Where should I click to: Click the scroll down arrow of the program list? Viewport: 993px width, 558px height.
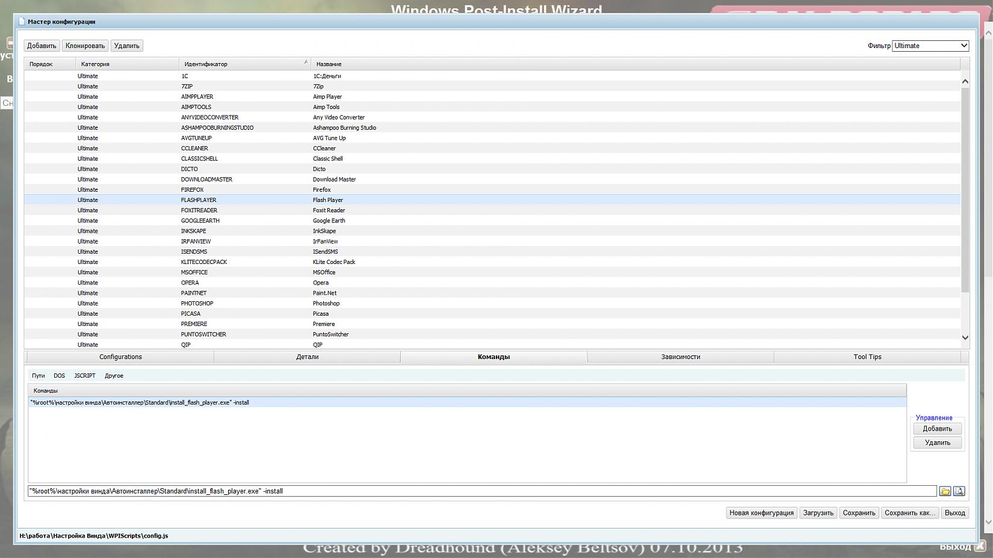click(965, 337)
